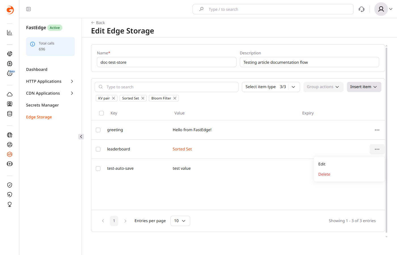Focus the Description input field
The image size is (397, 255).
[x=309, y=62]
